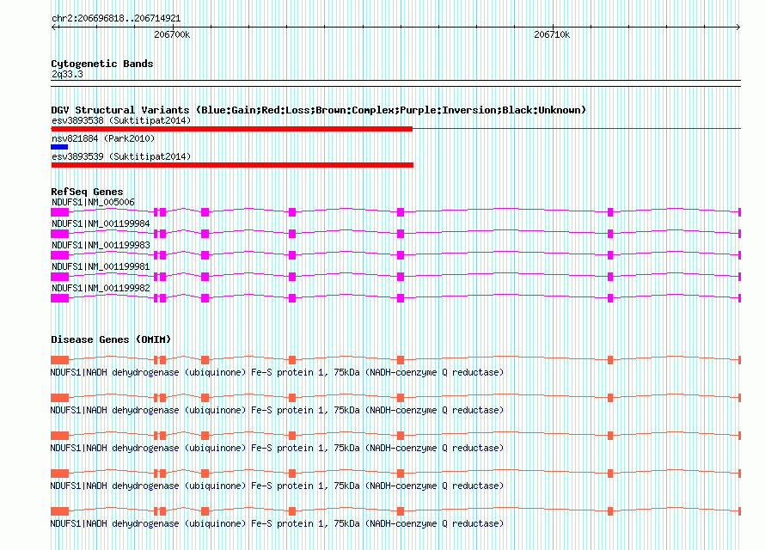
Task: Select the DGV Structural Variants track title
Action: [x=319, y=110]
